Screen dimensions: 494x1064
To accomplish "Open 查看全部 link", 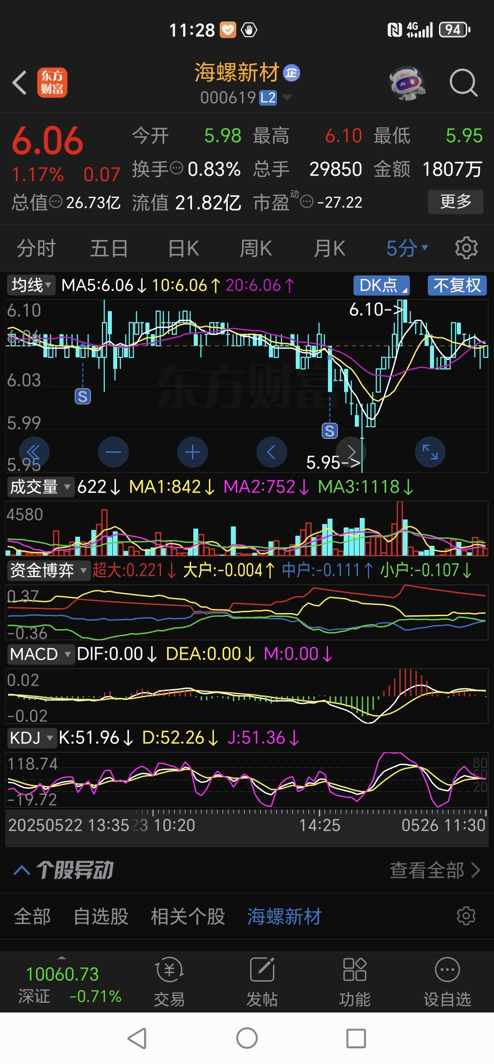I will point(435,870).
